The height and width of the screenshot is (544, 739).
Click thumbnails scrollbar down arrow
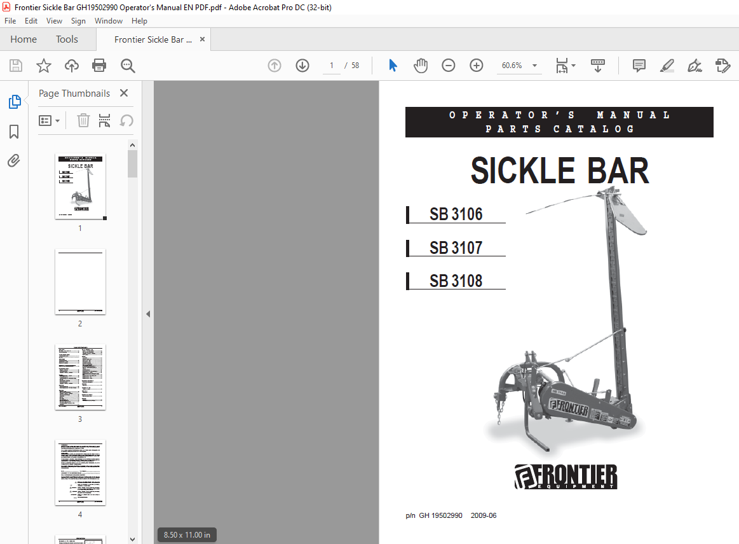click(x=132, y=540)
